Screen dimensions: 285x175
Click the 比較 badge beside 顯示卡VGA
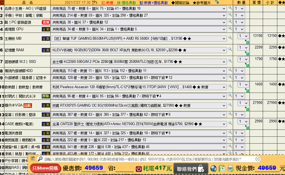pos(28,106)
